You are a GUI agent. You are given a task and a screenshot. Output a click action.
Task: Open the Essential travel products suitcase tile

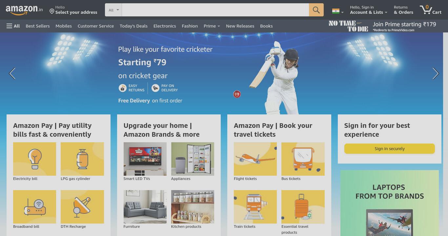pyautogui.click(x=303, y=207)
